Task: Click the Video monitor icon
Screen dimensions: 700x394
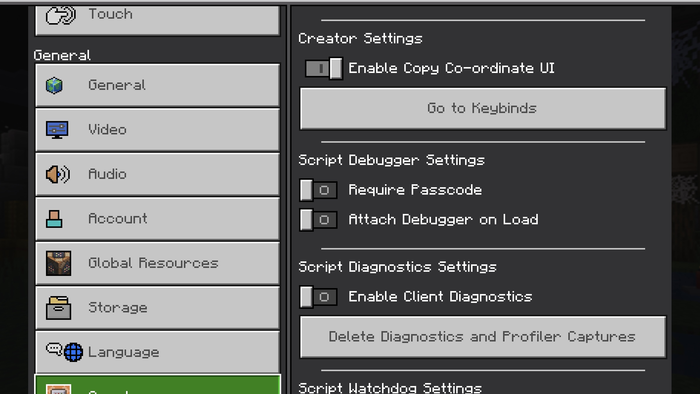Action: coord(57,130)
